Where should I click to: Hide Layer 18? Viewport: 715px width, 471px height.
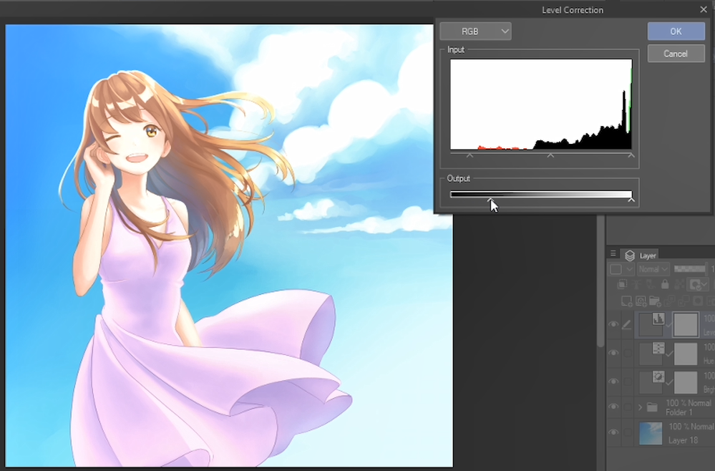point(614,432)
